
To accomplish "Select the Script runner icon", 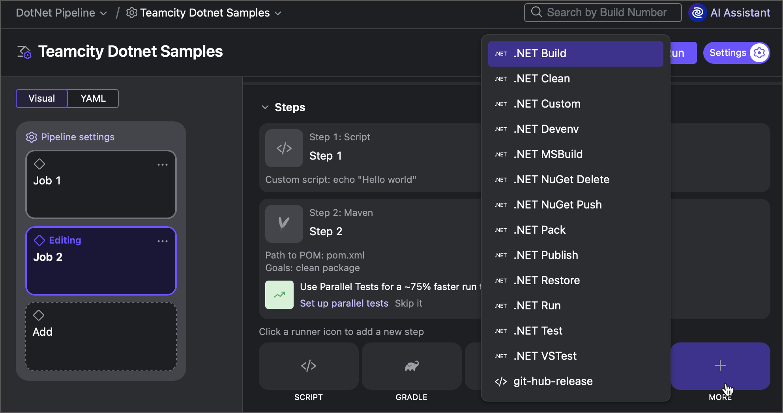I will [308, 366].
